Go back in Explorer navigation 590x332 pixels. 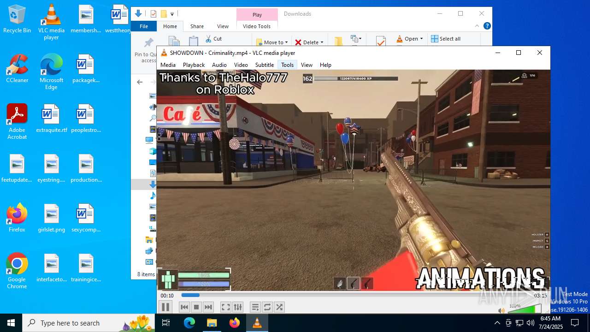(140, 82)
